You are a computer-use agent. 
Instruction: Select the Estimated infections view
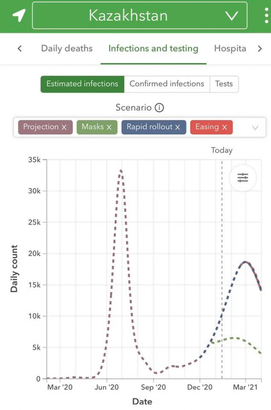[82, 84]
